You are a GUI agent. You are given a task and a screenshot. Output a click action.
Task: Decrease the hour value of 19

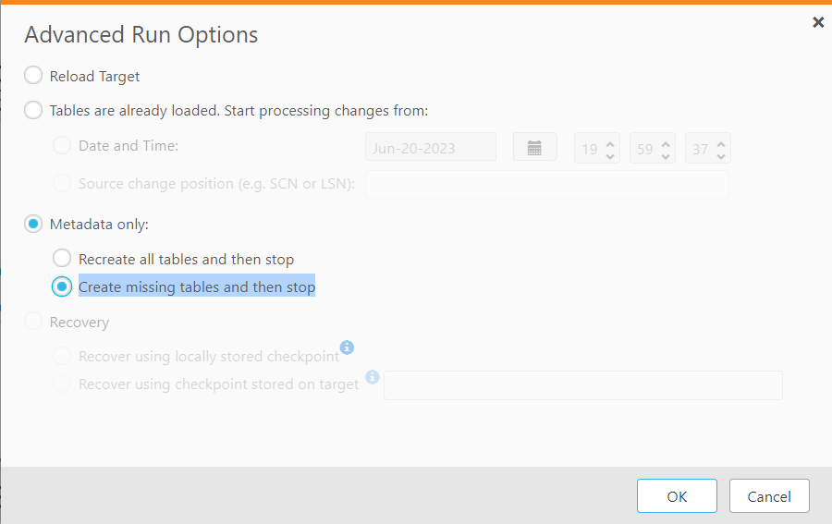[610, 155]
